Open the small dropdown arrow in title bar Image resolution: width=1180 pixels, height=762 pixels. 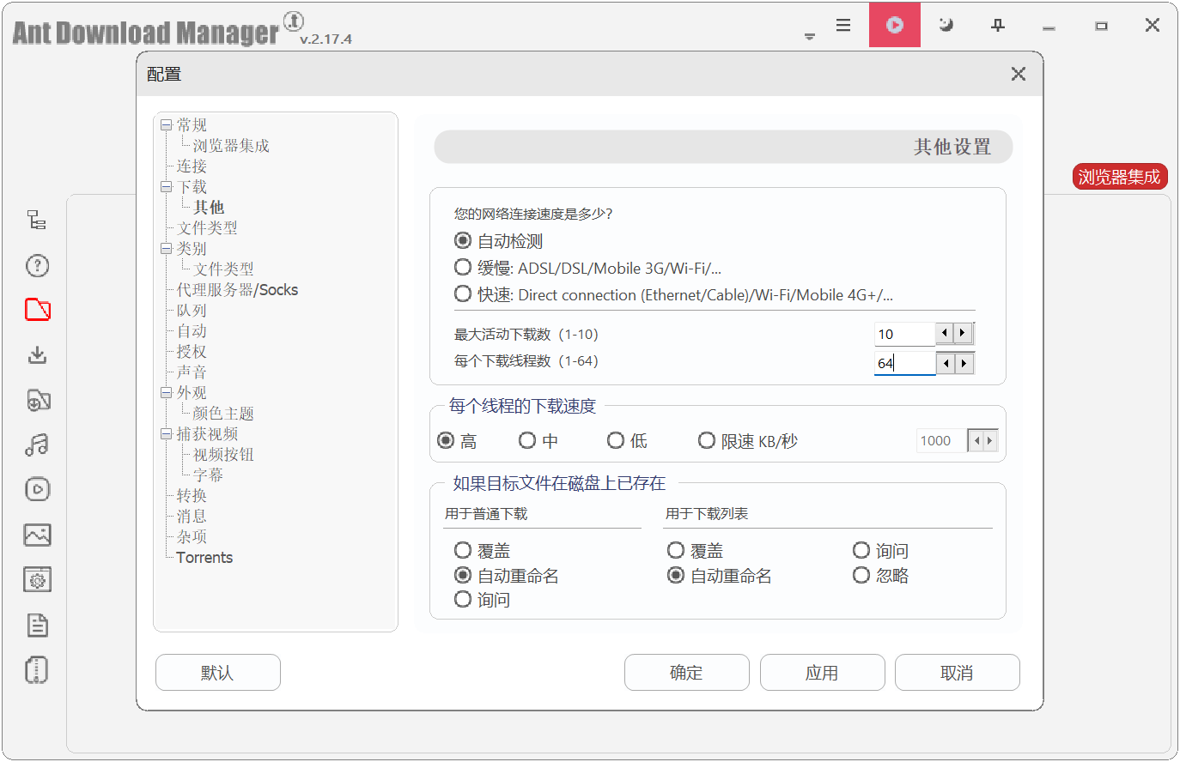(x=809, y=37)
